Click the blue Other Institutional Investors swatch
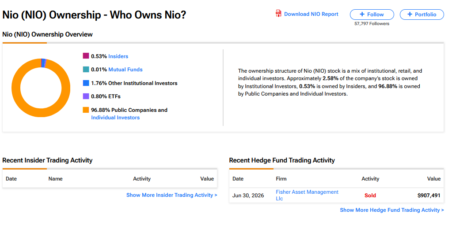 point(86,83)
